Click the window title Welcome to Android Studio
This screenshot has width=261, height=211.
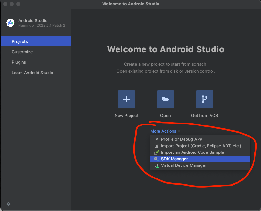131,4
